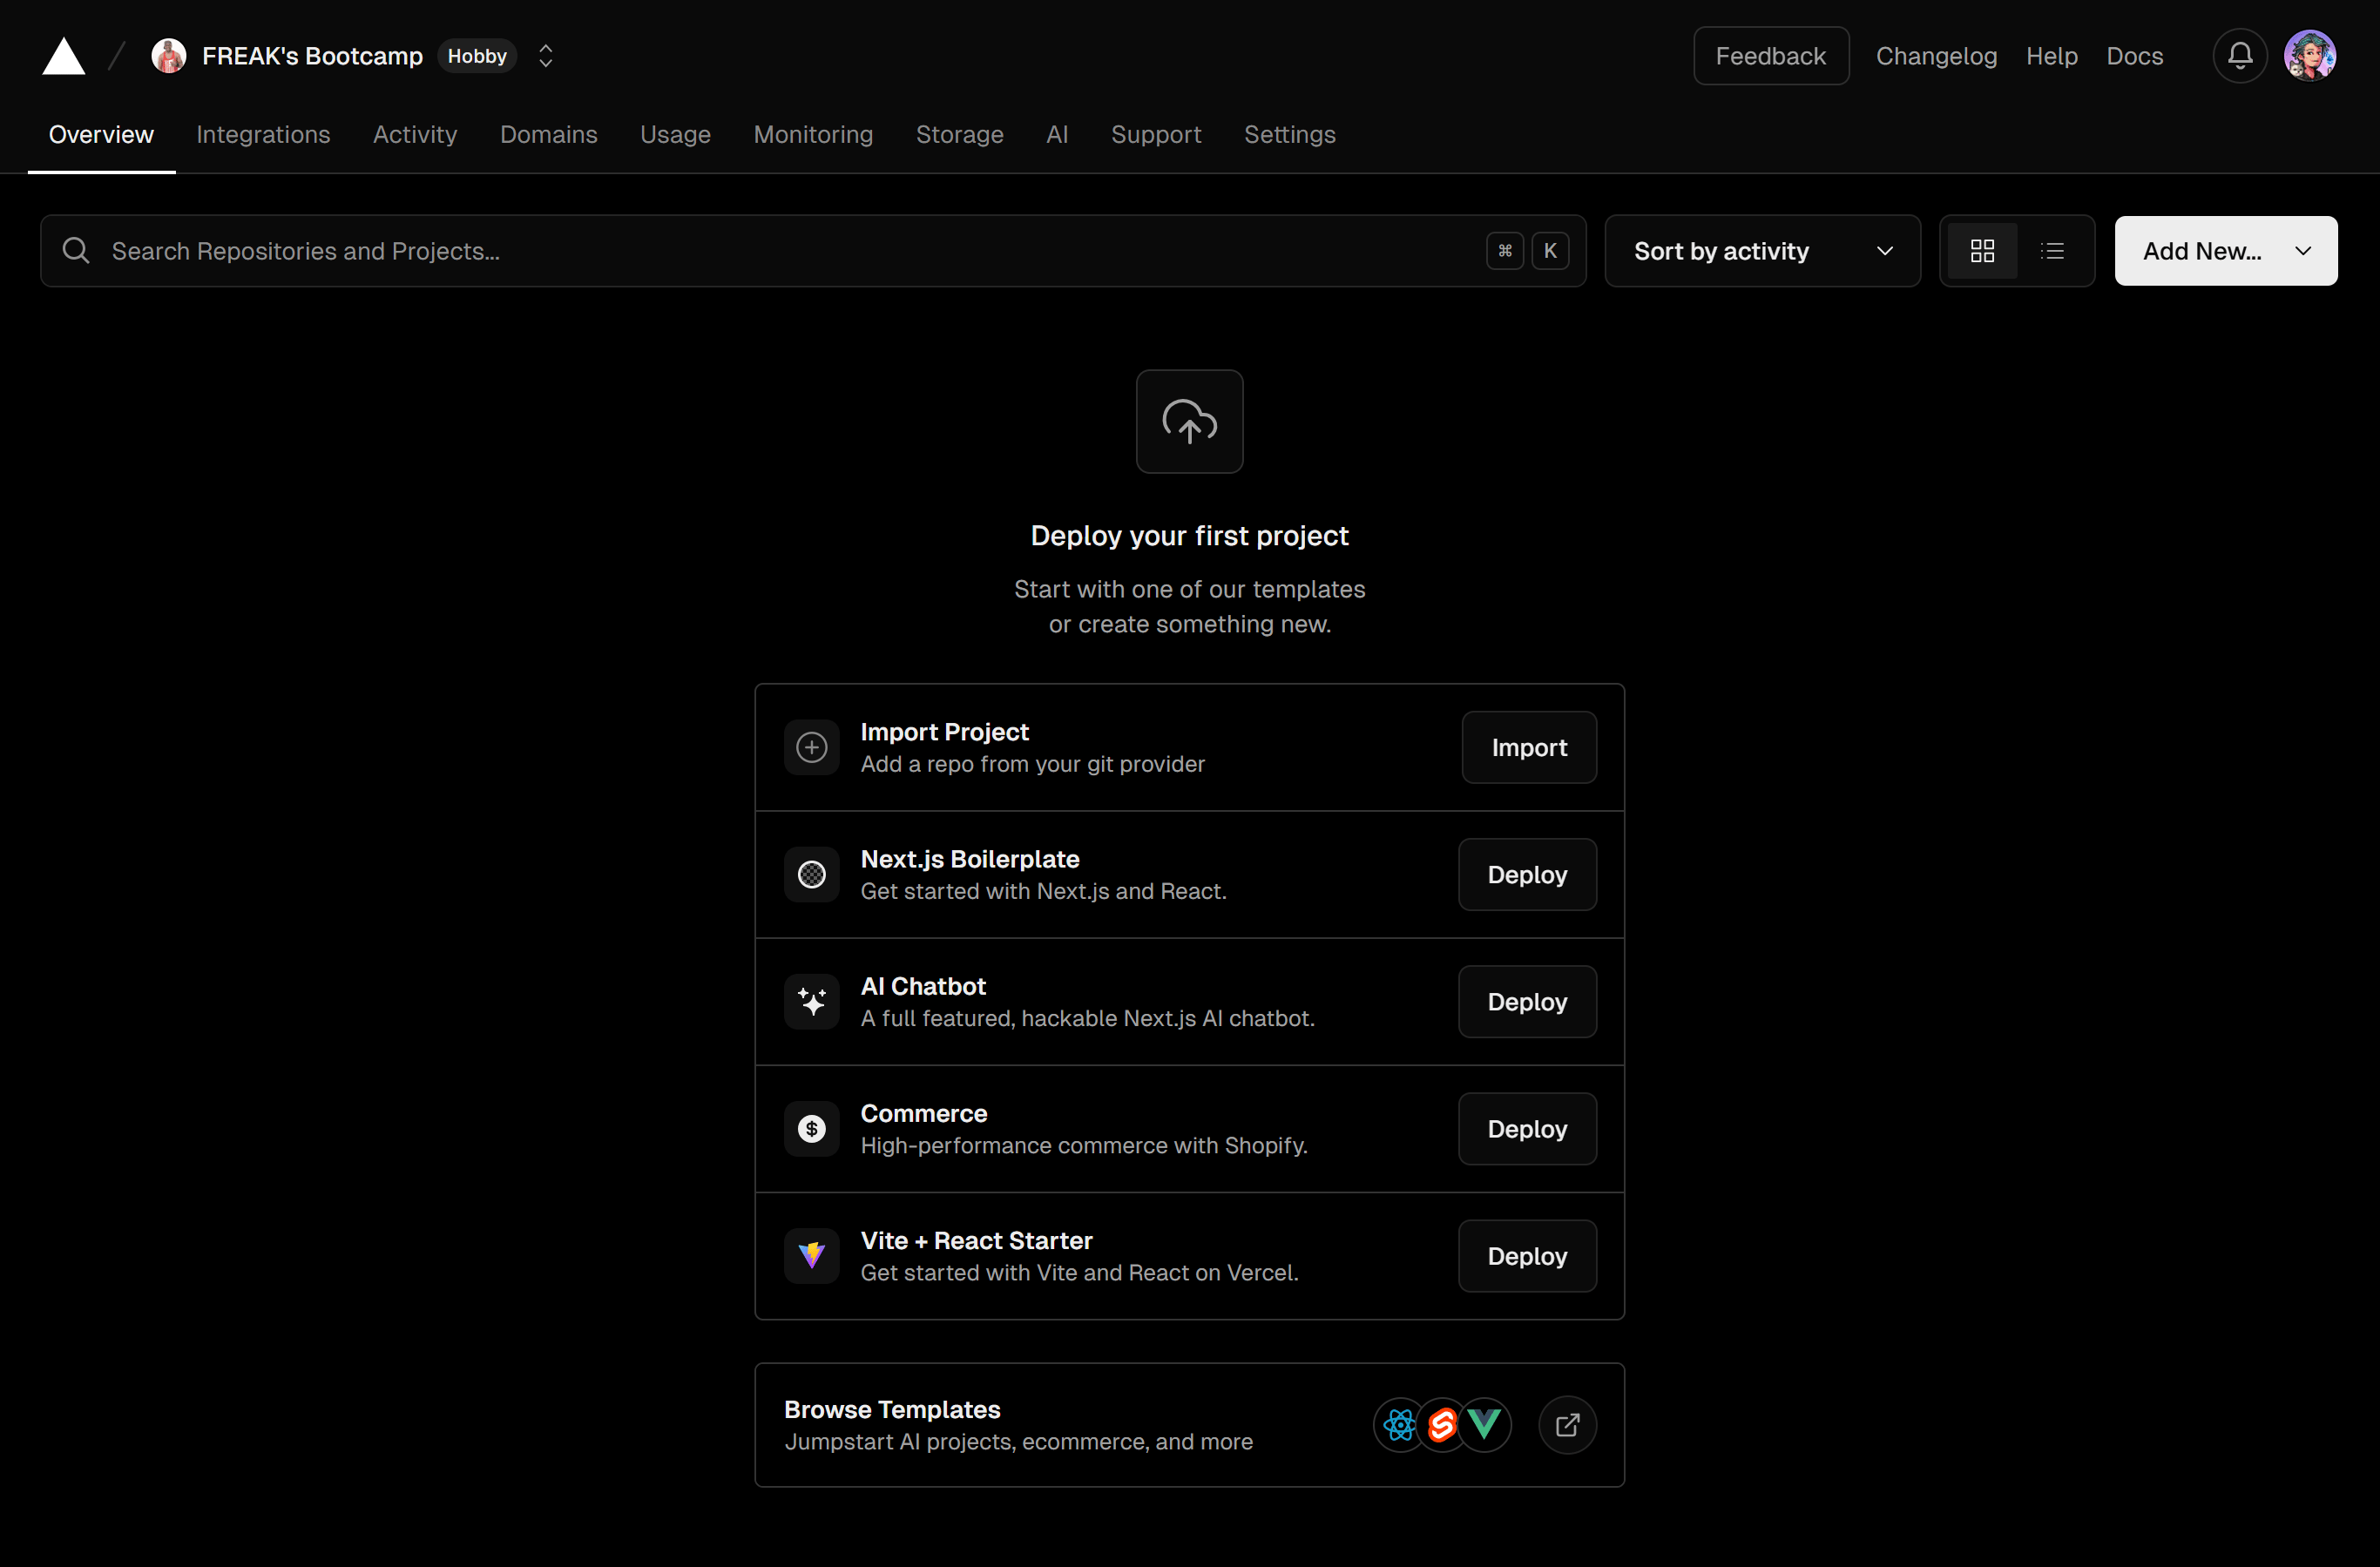Open the Feedback button
The height and width of the screenshot is (1567, 2380).
[1770, 56]
